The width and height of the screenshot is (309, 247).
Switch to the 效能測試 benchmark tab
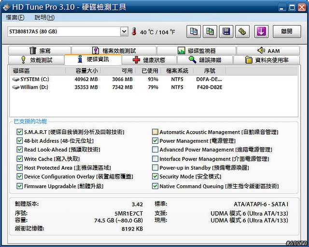click(37, 60)
